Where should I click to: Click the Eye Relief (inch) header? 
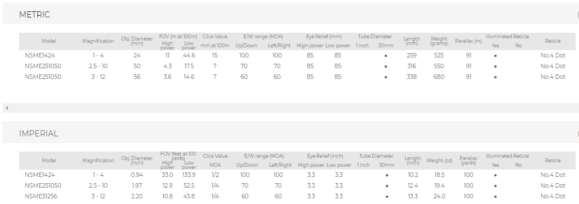tap(325, 156)
